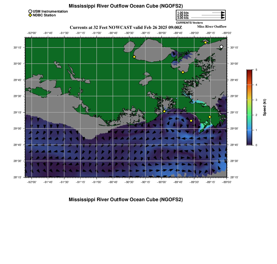Click the 'Currents at 32 Feet NOWCAST' heading
This screenshot has height=264, width=277.
[126, 27]
